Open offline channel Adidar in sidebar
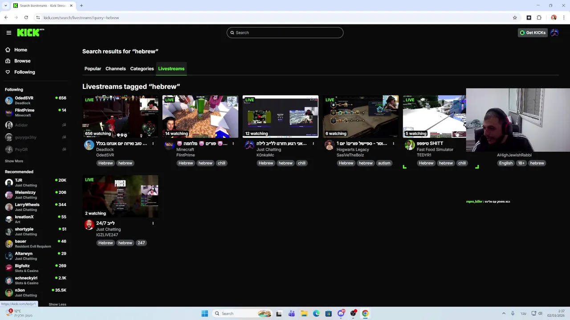Image resolution: width=570 pixels, height=320 pixels. [36, 125]
